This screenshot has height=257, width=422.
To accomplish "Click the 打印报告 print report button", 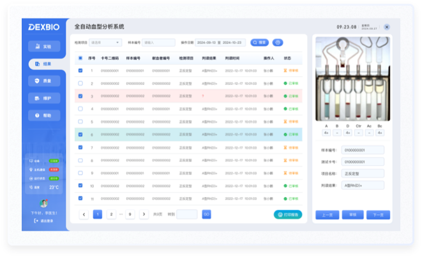I will tap(287, 215).
